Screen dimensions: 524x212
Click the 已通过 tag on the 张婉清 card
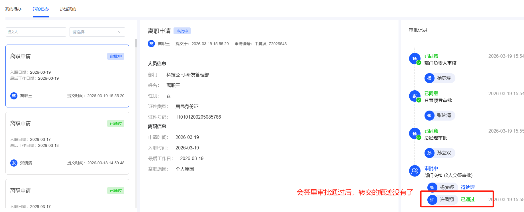coord(116,123)
